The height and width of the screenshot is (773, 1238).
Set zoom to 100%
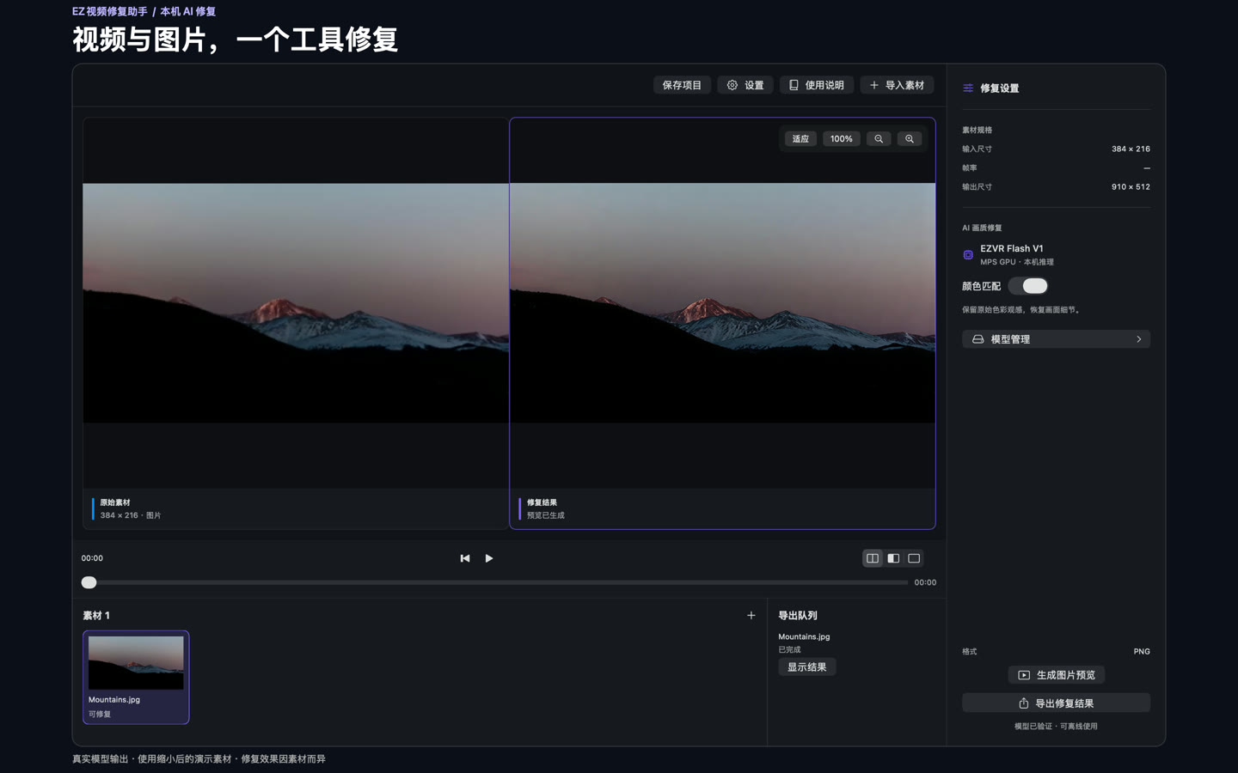(842, 139)
